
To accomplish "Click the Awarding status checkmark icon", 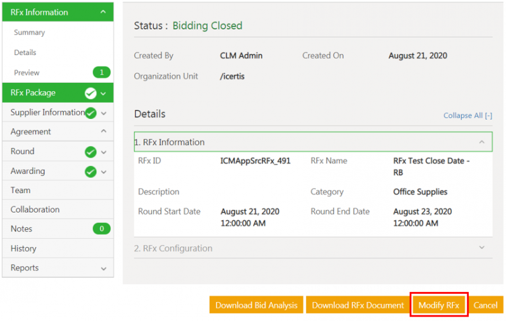I will 90,172.
